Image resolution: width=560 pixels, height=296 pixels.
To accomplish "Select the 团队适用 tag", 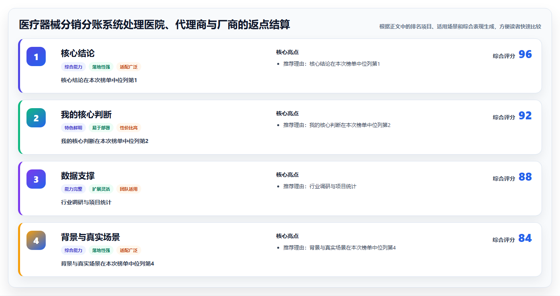I will pyautogui.click(x=129, y=189).
